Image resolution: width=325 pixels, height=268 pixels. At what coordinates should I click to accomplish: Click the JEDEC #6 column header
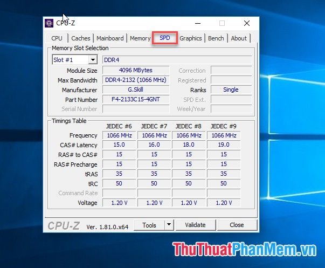[119, 126]
